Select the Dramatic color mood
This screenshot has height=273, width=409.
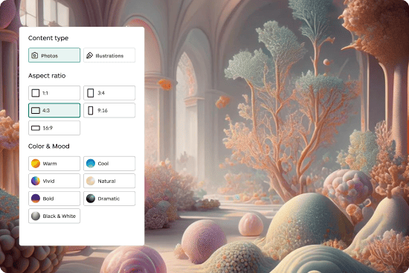coord(109,199)
